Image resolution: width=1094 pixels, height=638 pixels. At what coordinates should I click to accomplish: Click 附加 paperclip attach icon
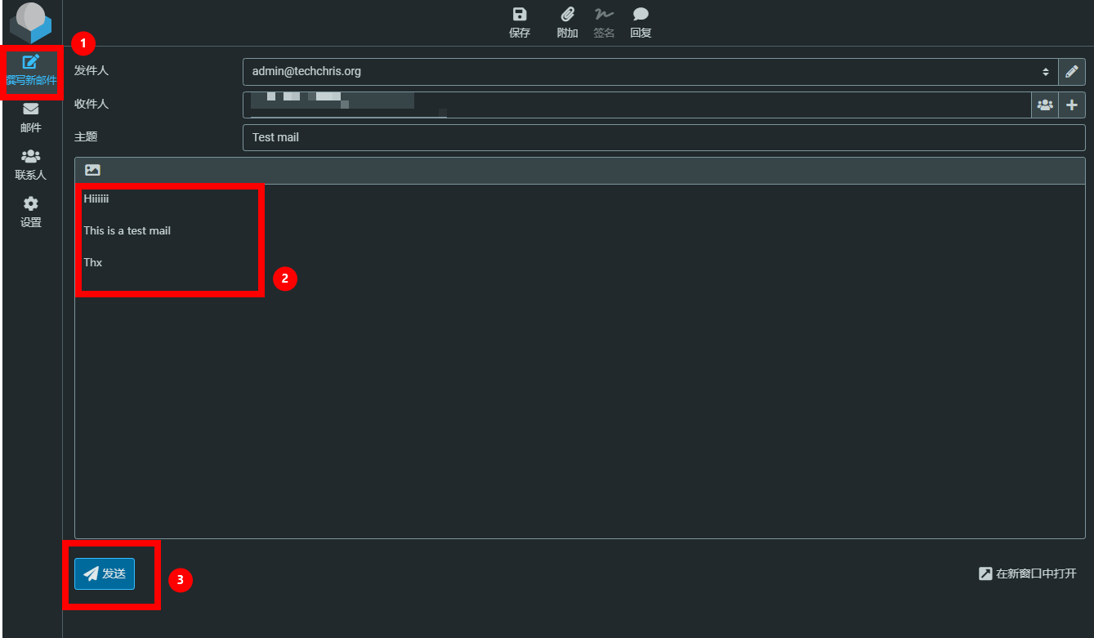coord(567,23)
